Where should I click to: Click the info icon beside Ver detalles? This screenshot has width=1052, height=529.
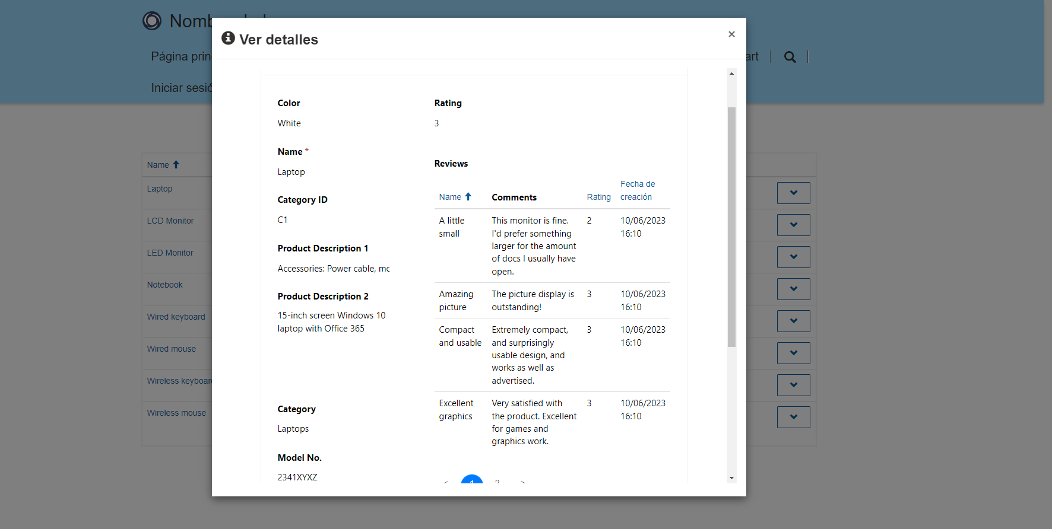(x=228, y=39)
